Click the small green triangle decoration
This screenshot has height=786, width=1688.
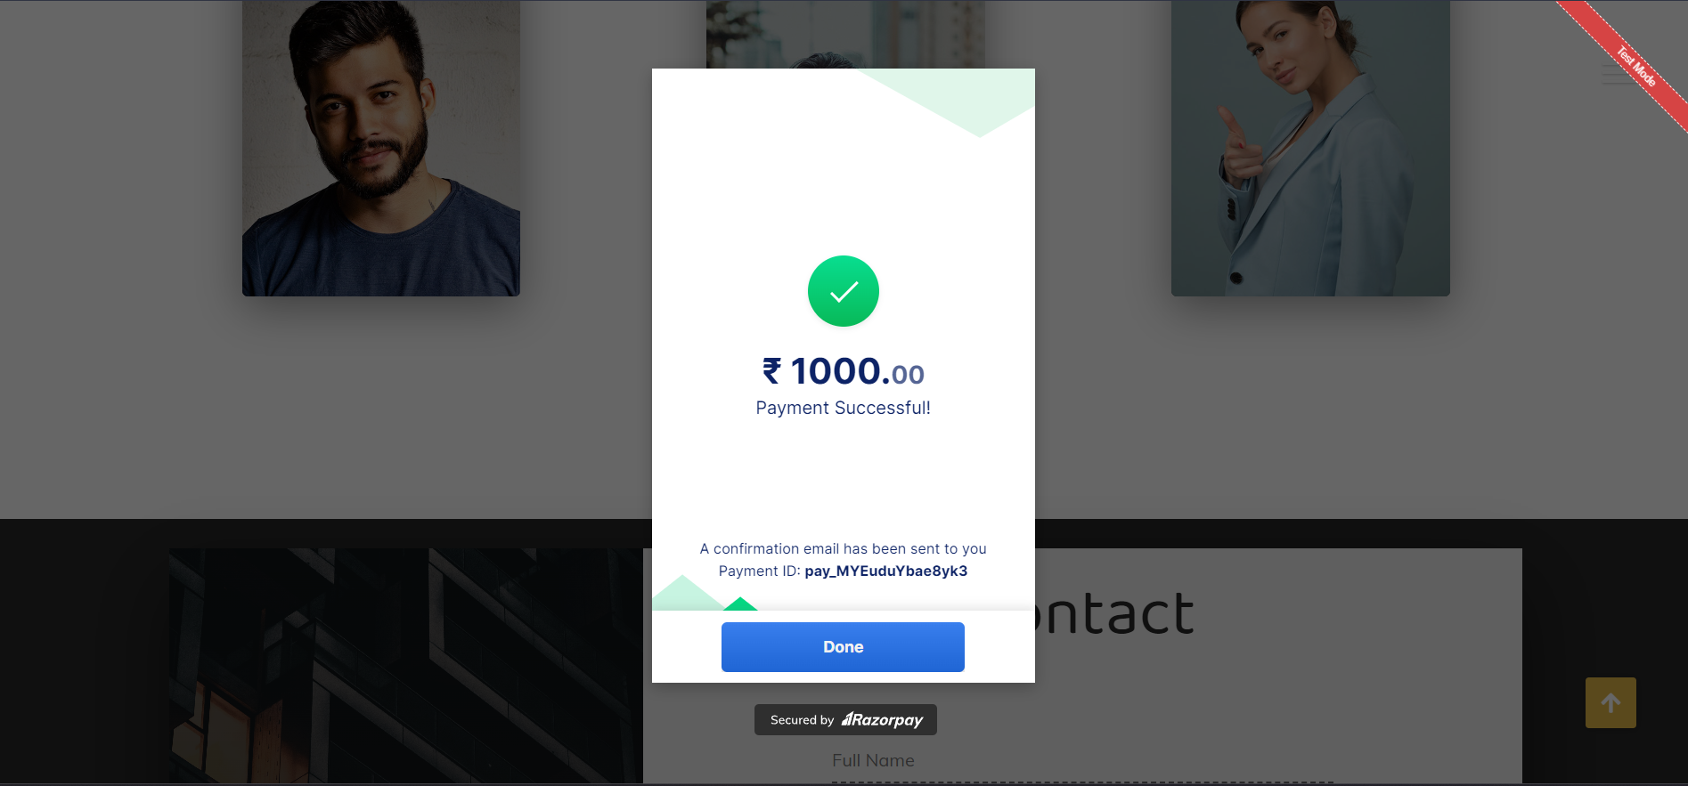[x=740, y=604]
